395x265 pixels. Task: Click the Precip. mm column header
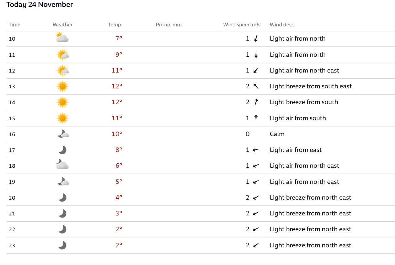point(168,25)
